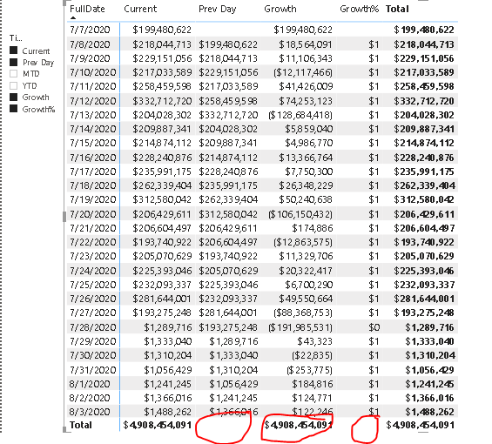Viewport: 492px width, 444px height.
Task: Click Growth value $43,323
Action: coord(314,341)
